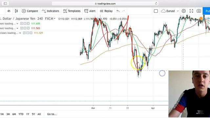Click the blue Publish button
Screen dimensions: 210x118
pyautogui.click(x=206, y=11)
